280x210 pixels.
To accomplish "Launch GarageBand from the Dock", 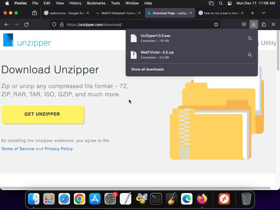I will (x=171, y=199).
